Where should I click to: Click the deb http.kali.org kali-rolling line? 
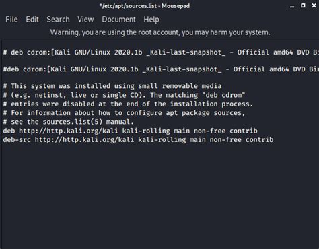coord(131,131)
